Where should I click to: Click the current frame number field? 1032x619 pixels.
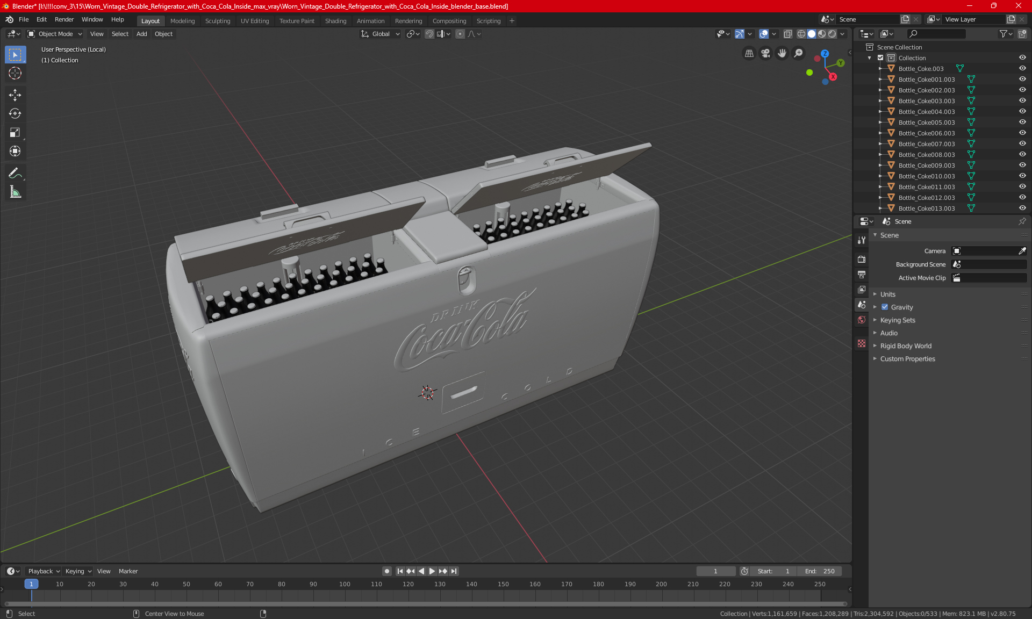coord(716,571)
